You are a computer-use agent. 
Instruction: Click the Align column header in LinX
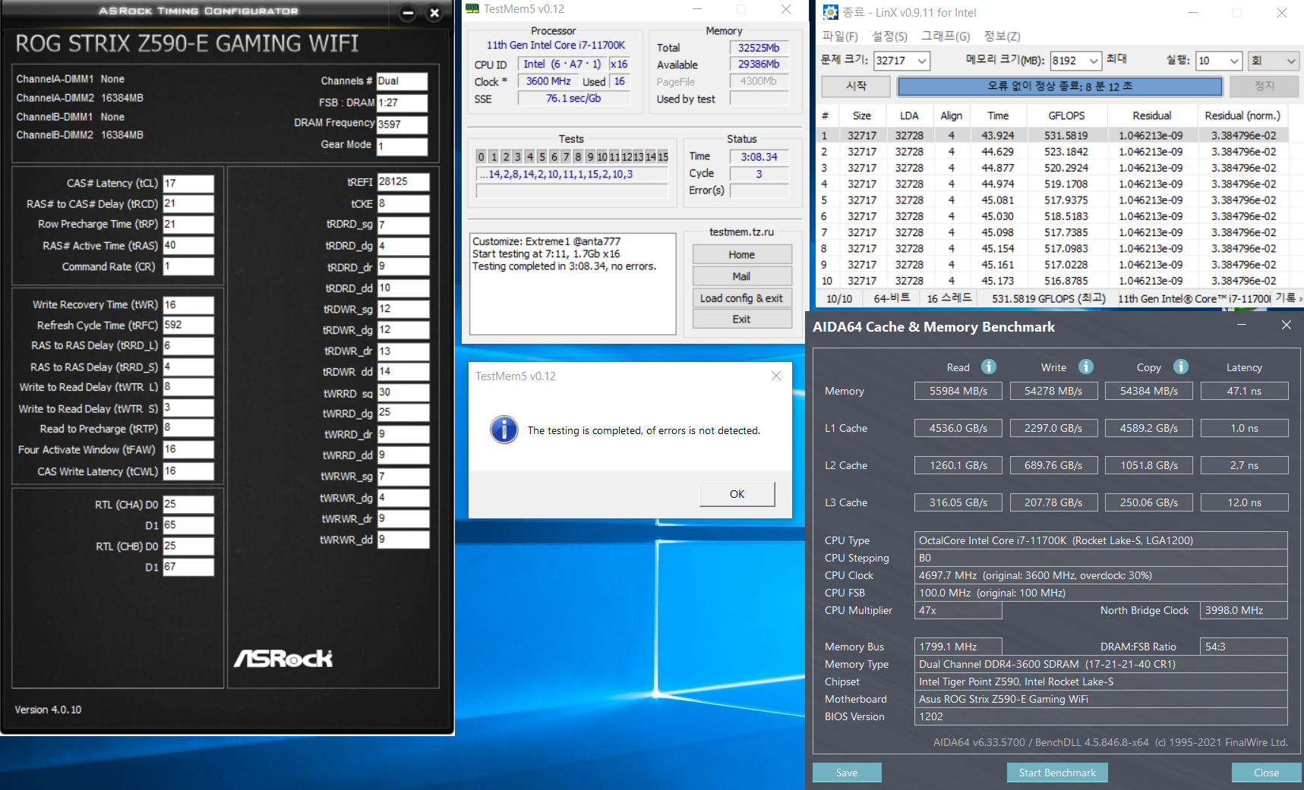coord(951,115)
